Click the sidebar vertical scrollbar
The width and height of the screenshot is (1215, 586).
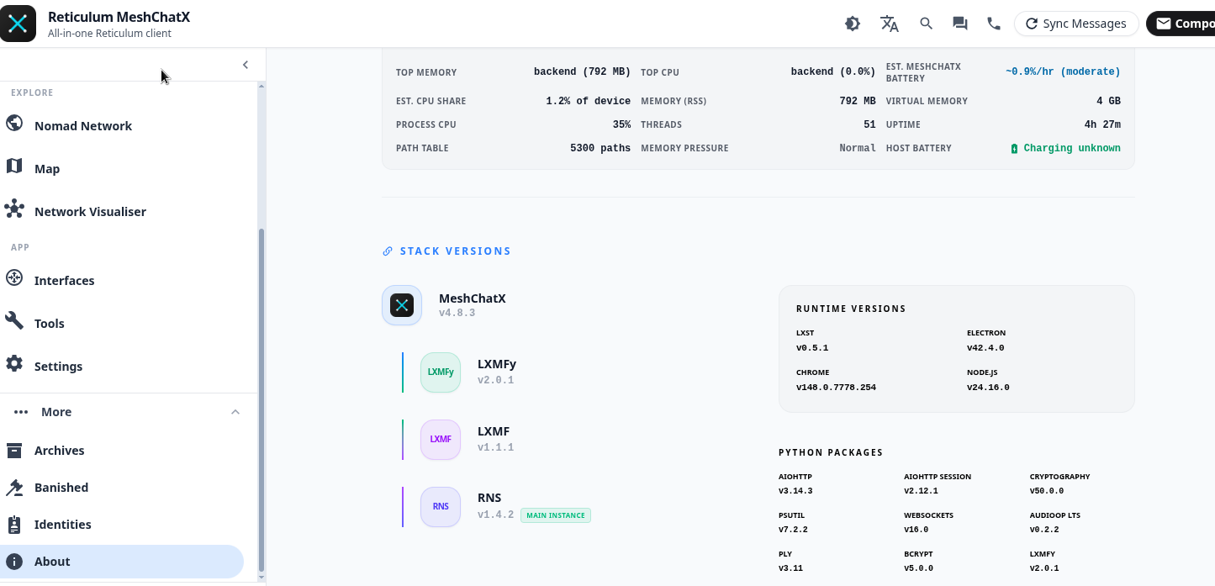[x=261, y=399]
